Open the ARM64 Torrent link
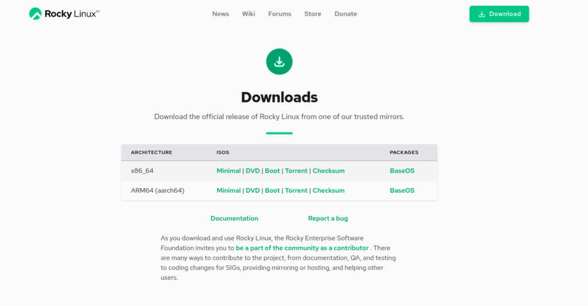Screen dimensions: 588x306 296,190
